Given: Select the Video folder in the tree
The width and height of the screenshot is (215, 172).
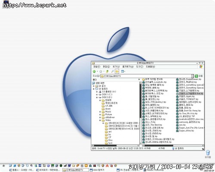Looking at the screenshot, I should click(x=106, y=120).
